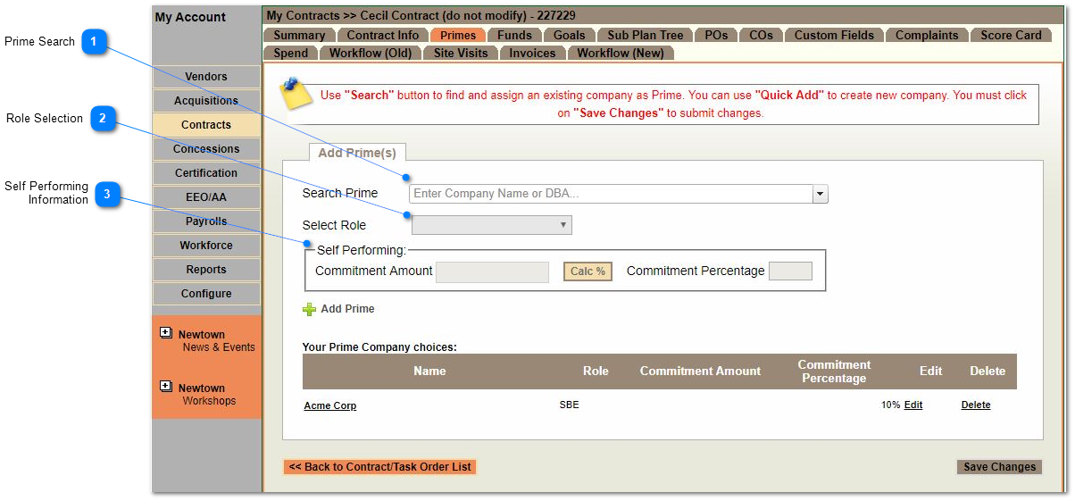The width and height of the screenshot is (1075, 501).
Task: Click the Save Changes button
Action: coord(999,467)
